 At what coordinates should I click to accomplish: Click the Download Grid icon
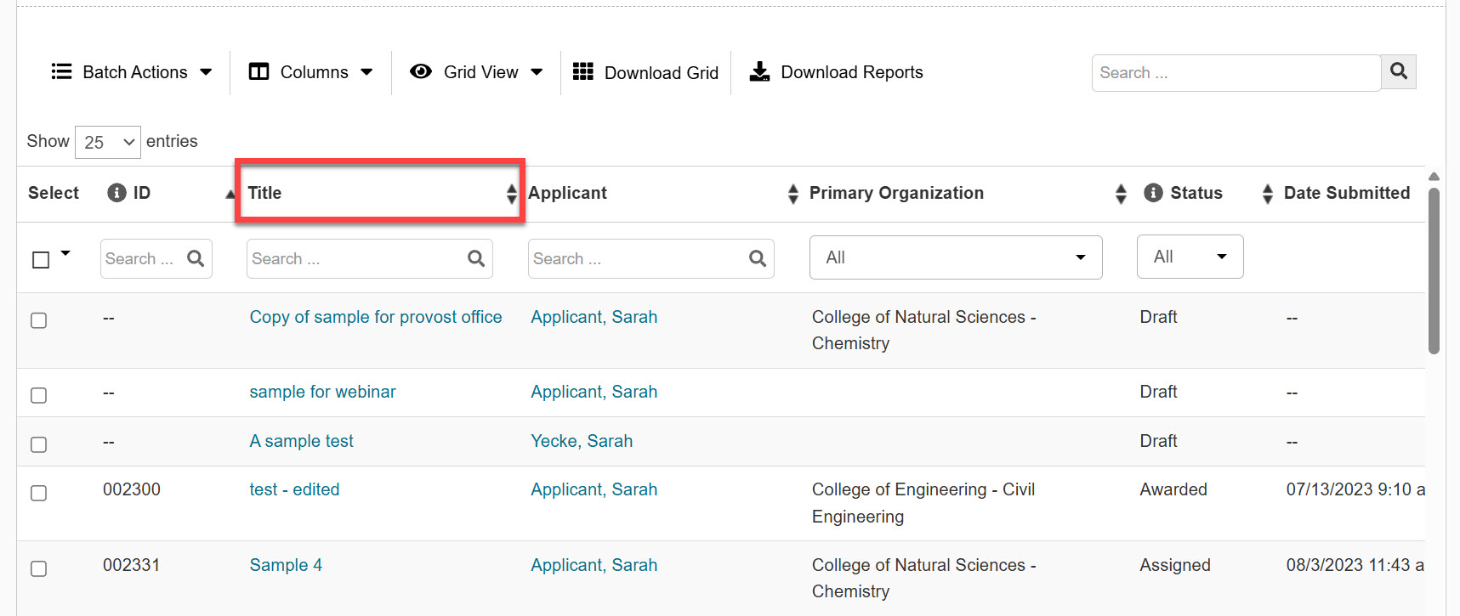point(582,72)
